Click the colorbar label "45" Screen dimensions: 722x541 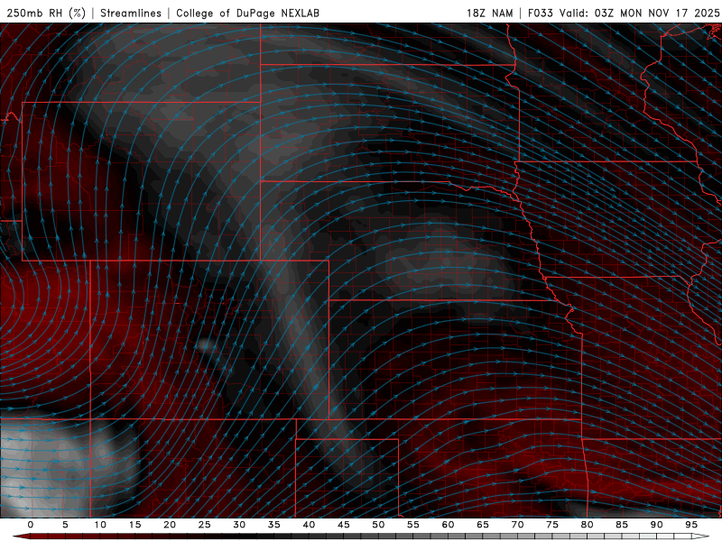pyautogui.click(x=344, y=525)
